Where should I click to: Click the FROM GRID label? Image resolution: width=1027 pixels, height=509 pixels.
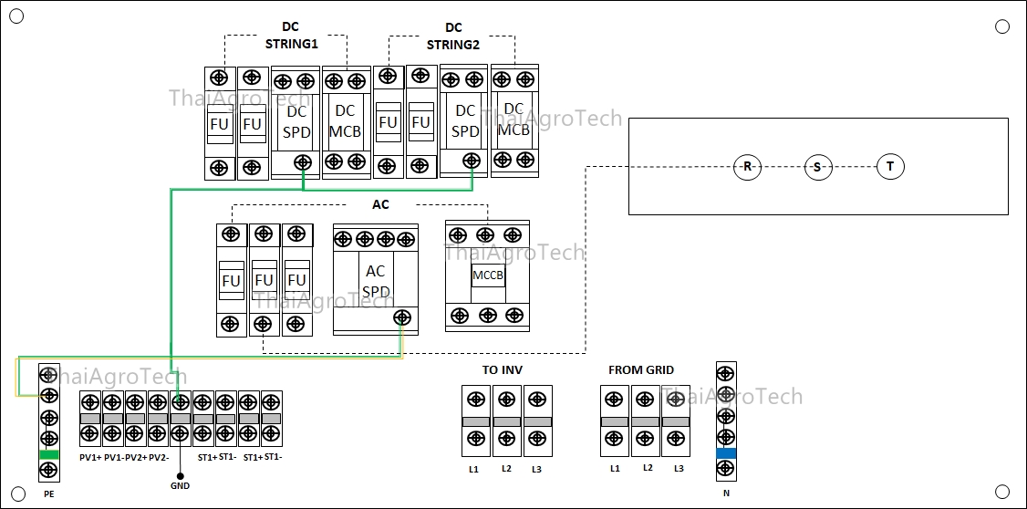(x=641, y=369)
